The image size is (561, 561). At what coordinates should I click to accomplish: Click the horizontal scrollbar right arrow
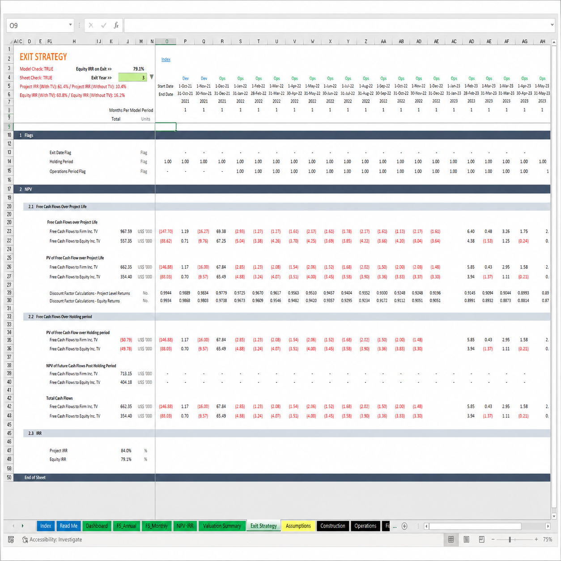click(548, 526)
